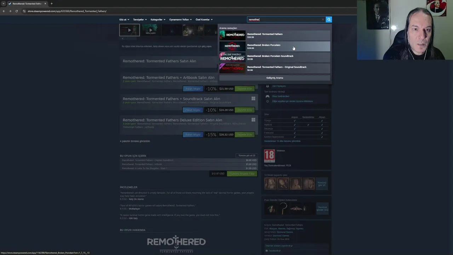Click the Tümüne göz at (3) button
The height and width of the screenshot is (255, 453).
point(247,155)
